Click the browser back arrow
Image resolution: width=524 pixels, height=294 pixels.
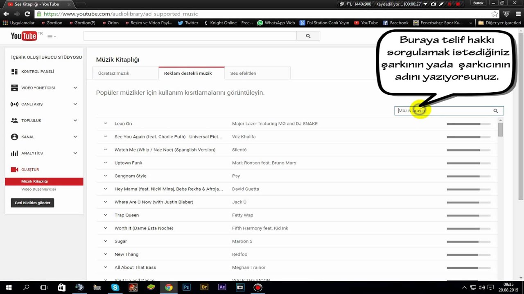[x=6, y=13]
